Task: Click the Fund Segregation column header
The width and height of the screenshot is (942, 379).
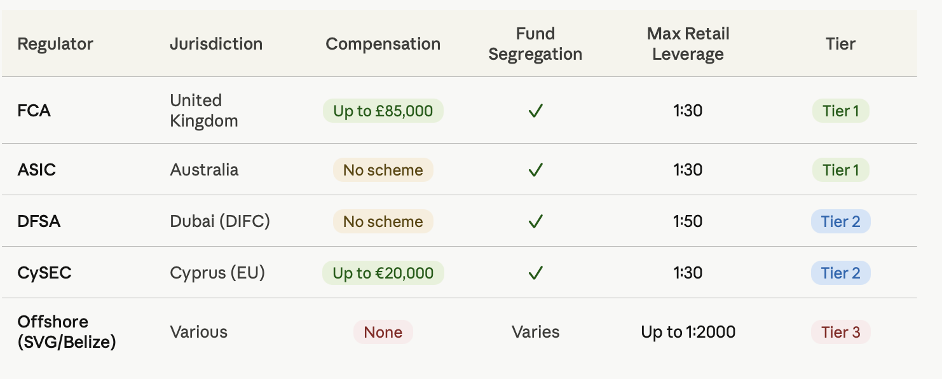Action: 535,44
